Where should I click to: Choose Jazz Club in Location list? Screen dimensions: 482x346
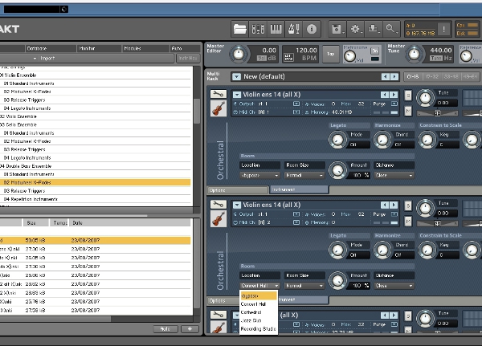pos(259,320)
